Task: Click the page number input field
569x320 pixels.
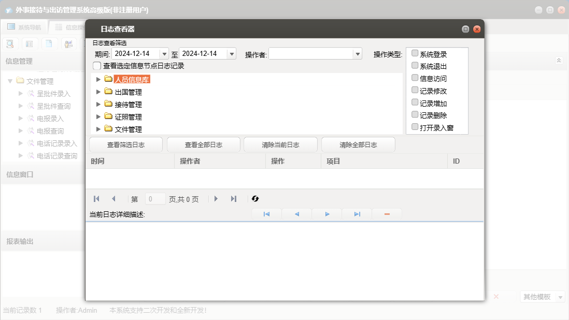Action: tap(155, 199)
